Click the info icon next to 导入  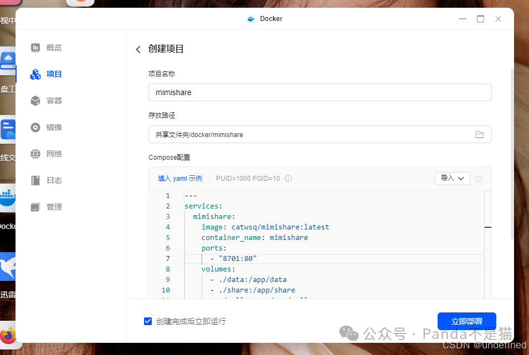click(479, 179)
